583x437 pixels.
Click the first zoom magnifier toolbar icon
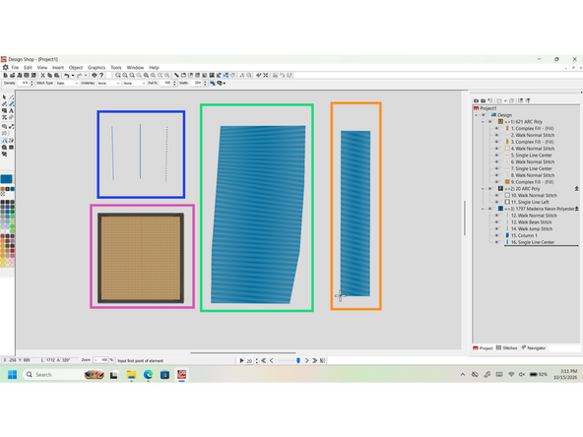118,75
